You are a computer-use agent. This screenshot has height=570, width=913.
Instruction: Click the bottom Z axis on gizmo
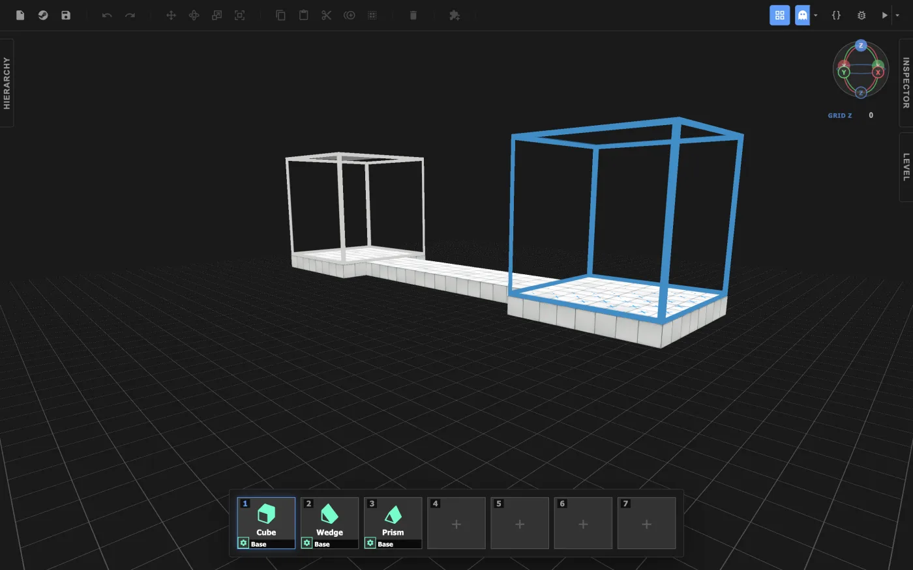click(x=861, y=93)
